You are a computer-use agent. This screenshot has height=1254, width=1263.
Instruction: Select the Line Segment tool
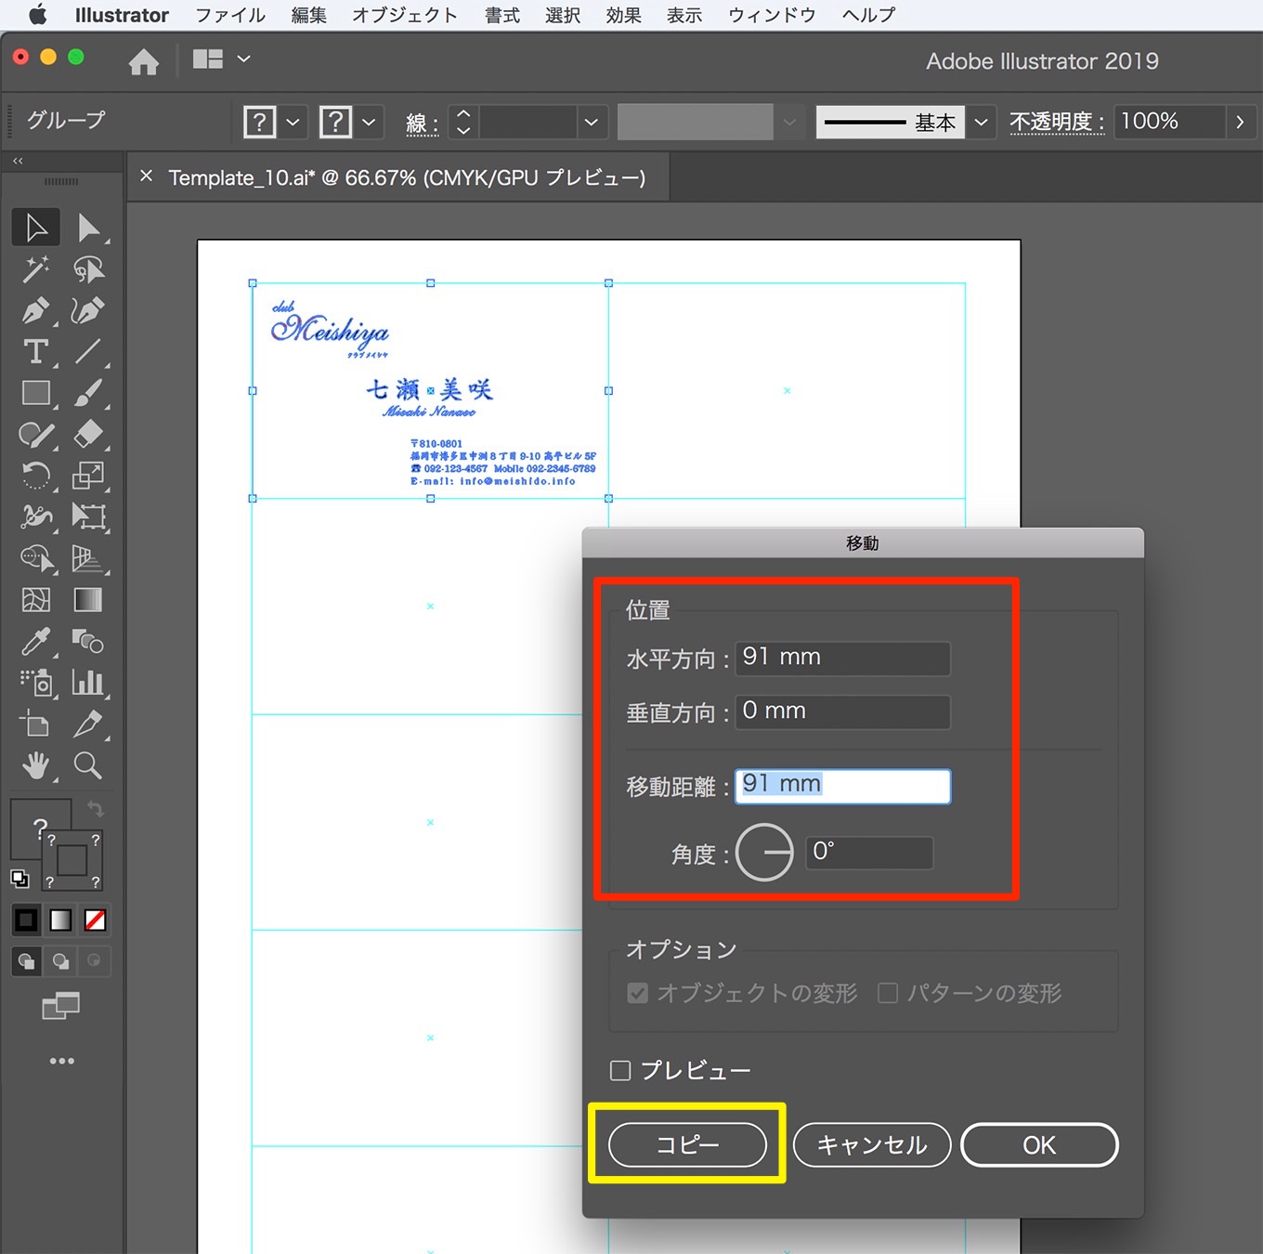(x=88, y=351)
